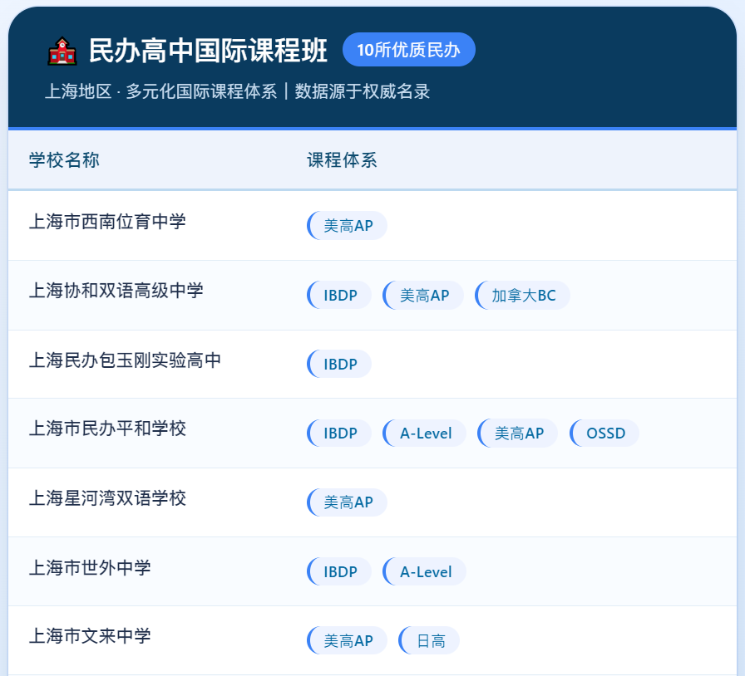
Task: Select the 日高 tag for 上海市文来中学
Action: [x=427, y=640]
